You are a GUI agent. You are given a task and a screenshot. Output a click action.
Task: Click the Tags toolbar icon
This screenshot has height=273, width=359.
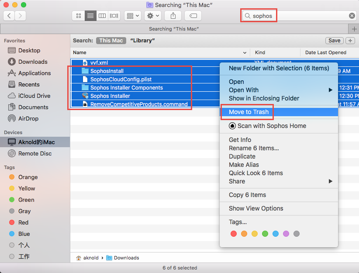click(x=193, y=16)
